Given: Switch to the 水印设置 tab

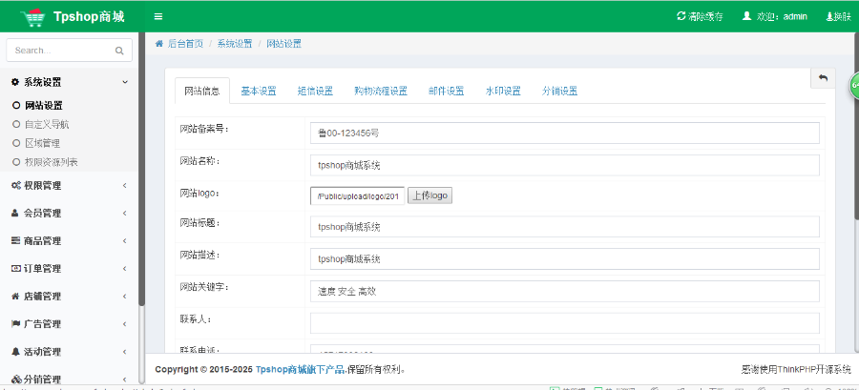Looking at the screenshot, I should [503, 92].
